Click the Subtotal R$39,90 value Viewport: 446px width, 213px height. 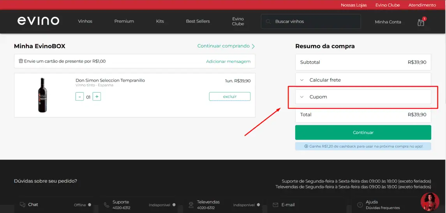point(417,62)
